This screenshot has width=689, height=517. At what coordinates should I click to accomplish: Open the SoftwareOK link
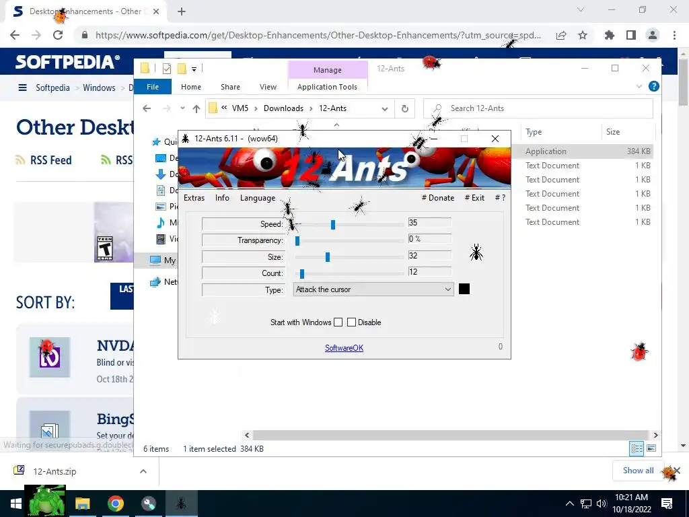tap(344, 348)
